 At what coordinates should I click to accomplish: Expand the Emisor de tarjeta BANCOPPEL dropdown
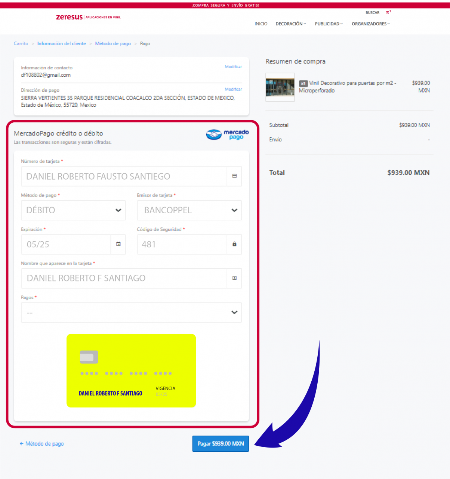tap(189, 210)
